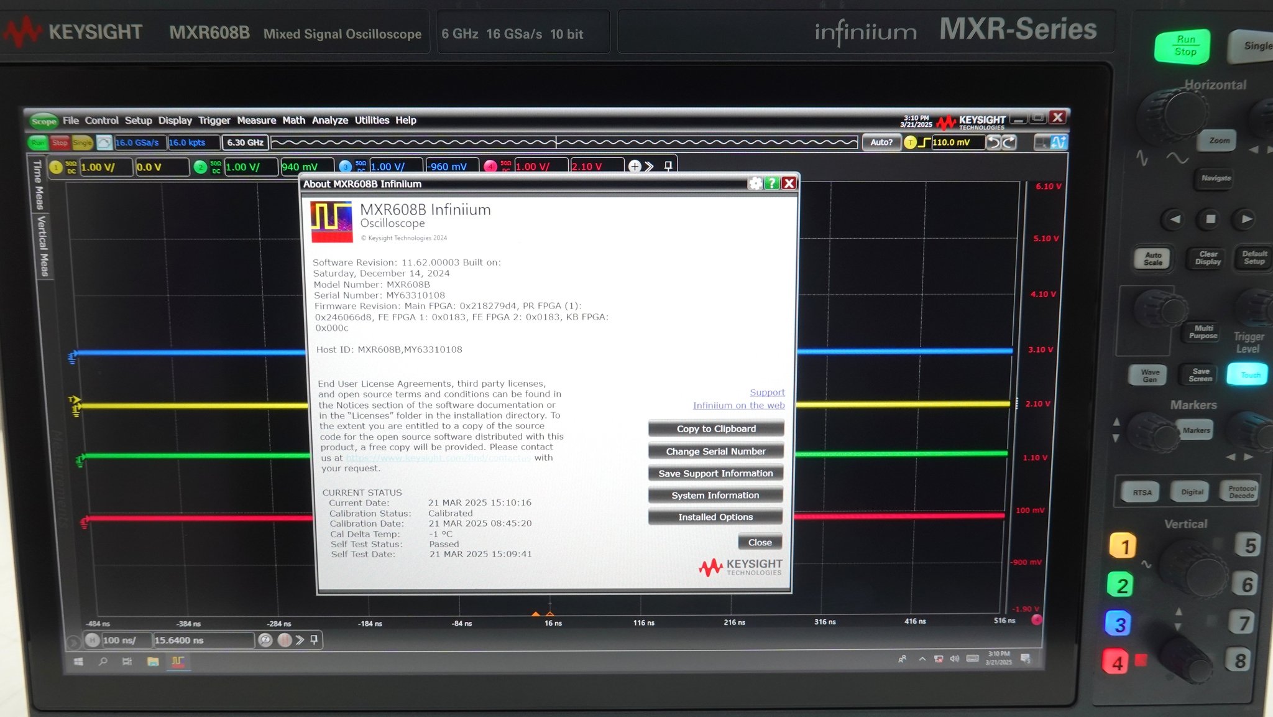Toggle channel 2 green button on screen
This screenshot has height=717, width=1273.
pyautogui.click(x=200, y=167)
